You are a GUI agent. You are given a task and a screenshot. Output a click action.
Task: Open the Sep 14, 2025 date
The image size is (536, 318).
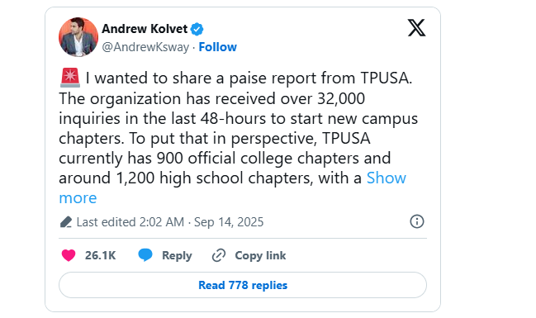(x=229, y=222)
